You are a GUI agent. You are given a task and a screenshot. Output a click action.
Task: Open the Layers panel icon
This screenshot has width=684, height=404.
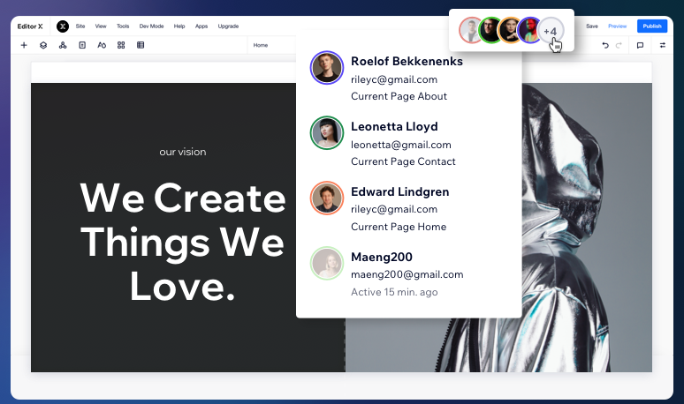(43, 45)
